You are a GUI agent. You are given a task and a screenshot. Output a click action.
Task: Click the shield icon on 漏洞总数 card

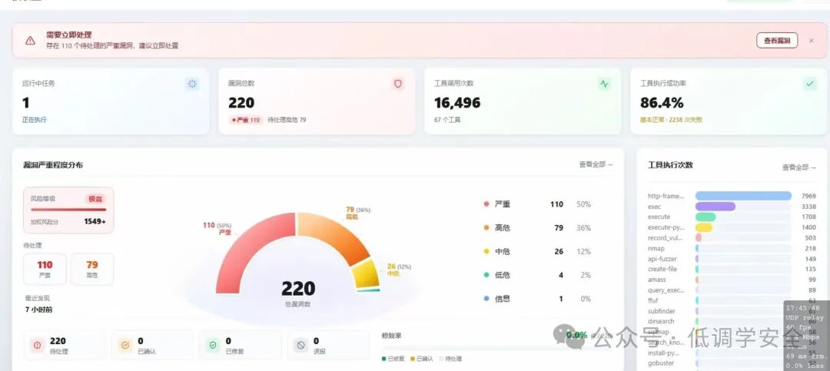click(x=398, y=84)
